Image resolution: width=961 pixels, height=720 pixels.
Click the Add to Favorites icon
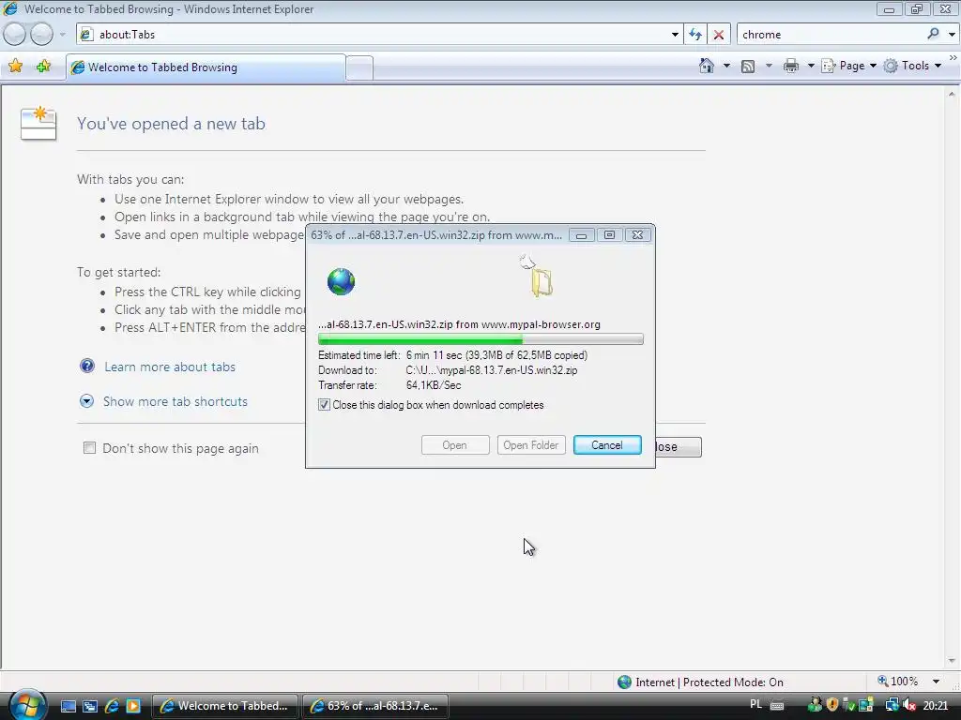[43, 67]
